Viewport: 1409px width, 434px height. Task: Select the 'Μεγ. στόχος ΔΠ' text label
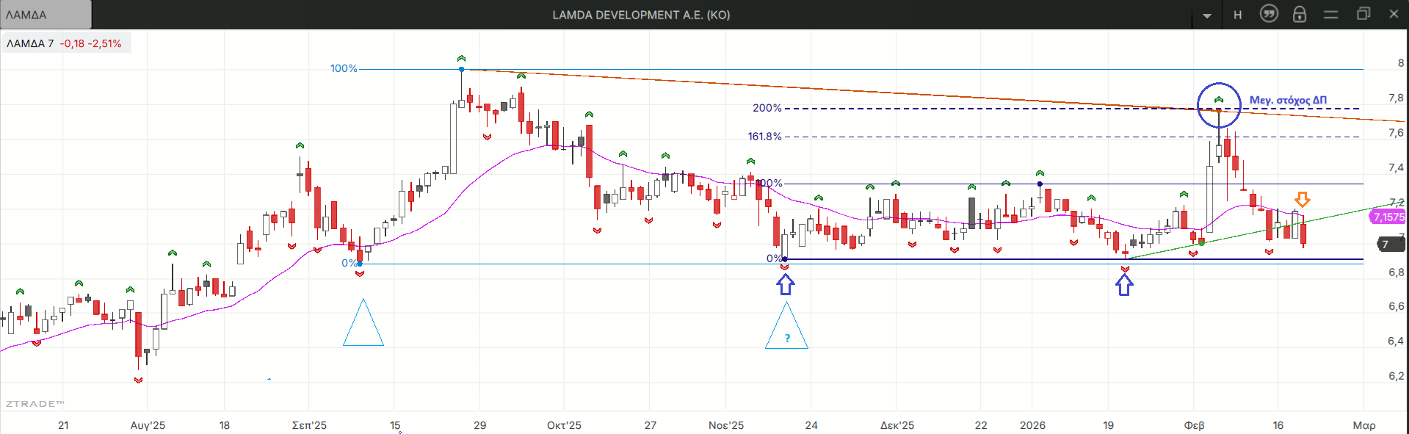click(1288, 100)
